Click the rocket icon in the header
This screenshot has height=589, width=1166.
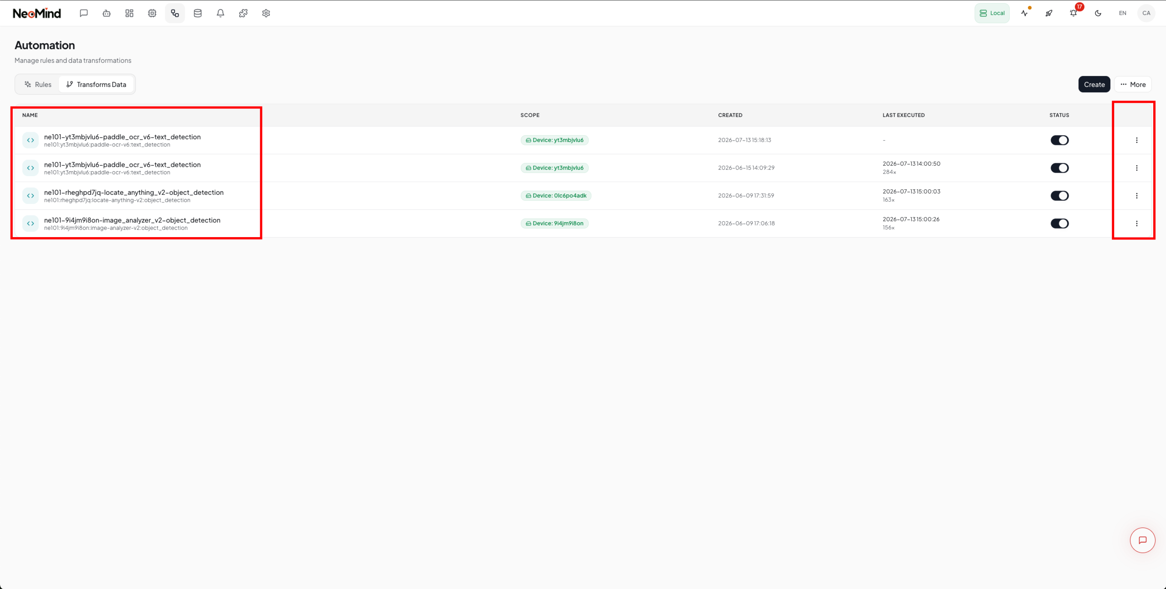(x=1049, y=13)
